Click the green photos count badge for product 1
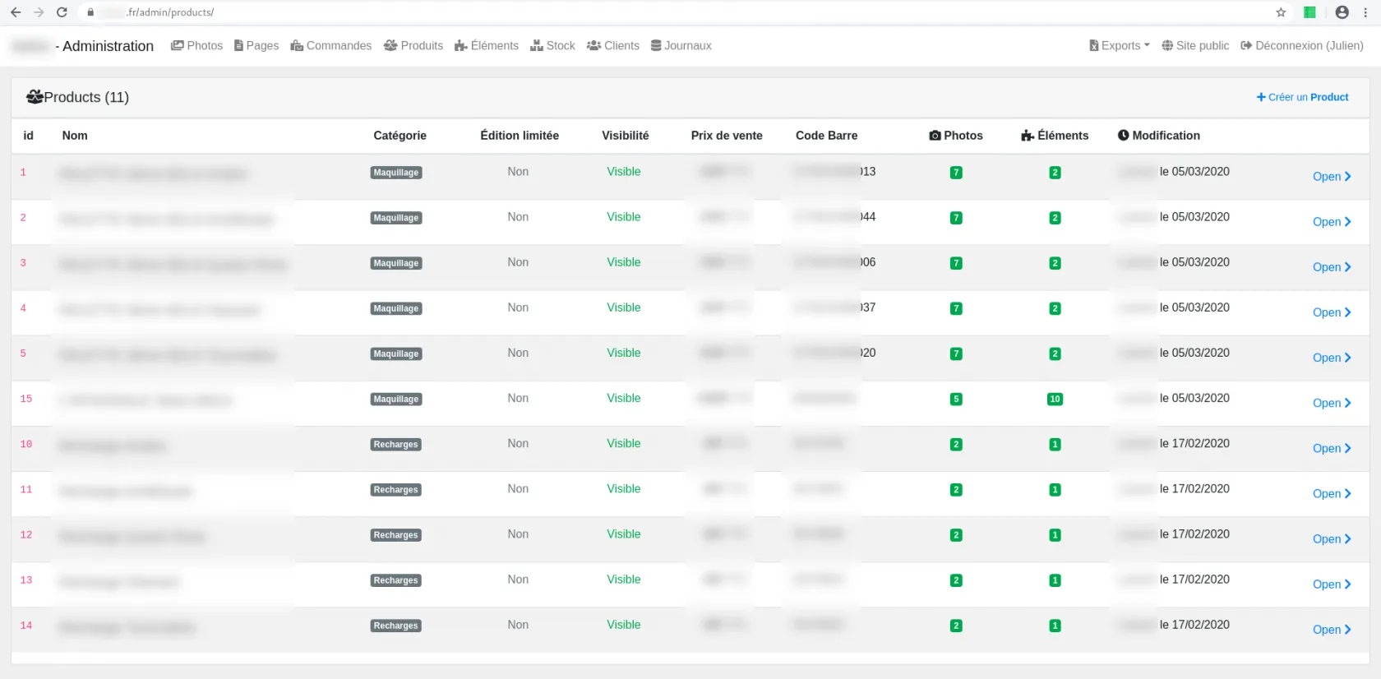The image size is (1381, 679). tap(956, 173)
